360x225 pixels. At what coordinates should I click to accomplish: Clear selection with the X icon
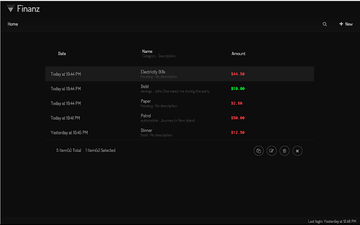(x=298, y=151)
